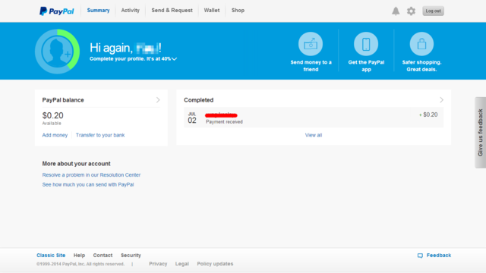
Task: Open Give us feedback side tab
Action: [x=480, y=133]
